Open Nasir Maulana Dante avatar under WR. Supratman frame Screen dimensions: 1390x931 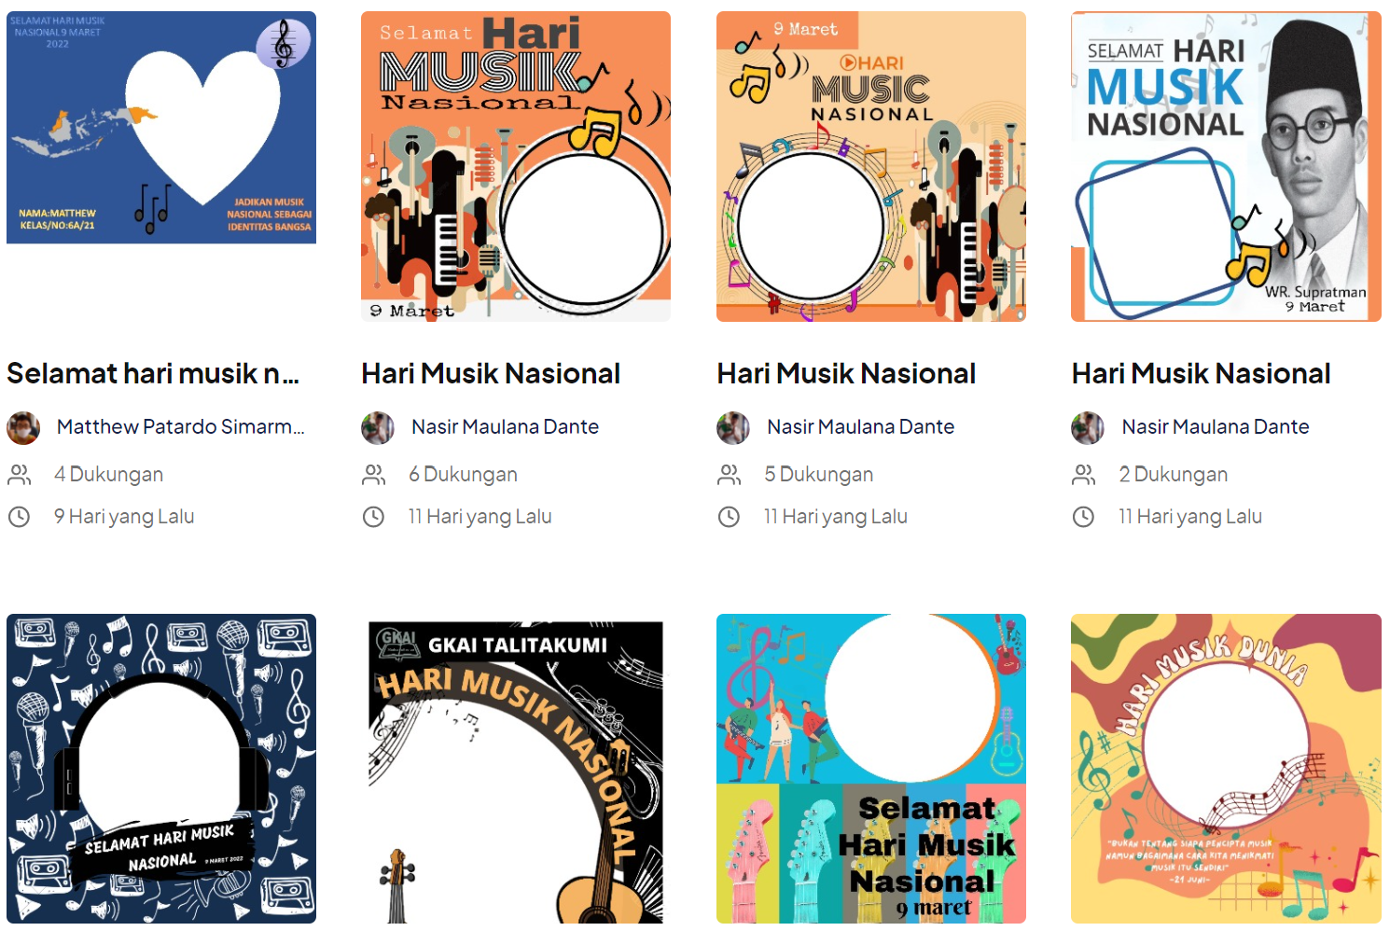[x=1088, y=427]
